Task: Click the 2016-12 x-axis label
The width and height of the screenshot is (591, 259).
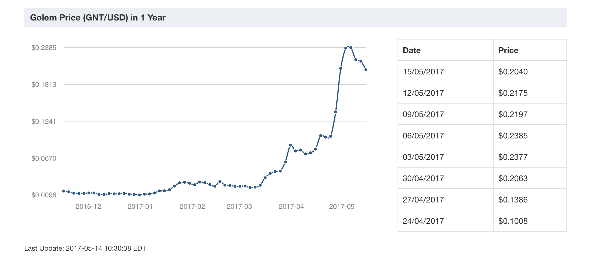Action: click(x=88, y=207)
